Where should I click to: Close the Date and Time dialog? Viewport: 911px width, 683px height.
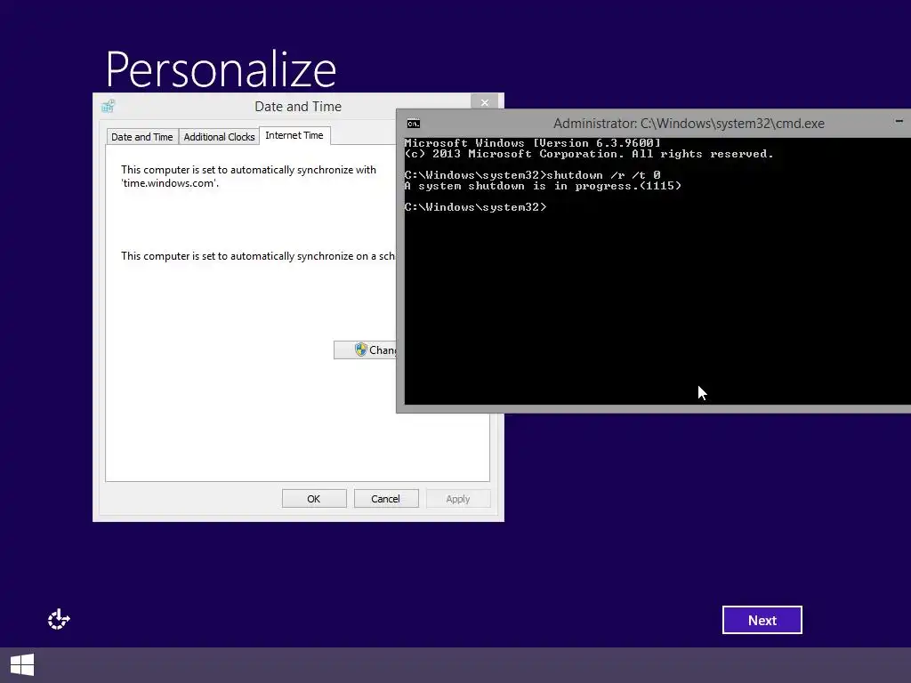485,102
